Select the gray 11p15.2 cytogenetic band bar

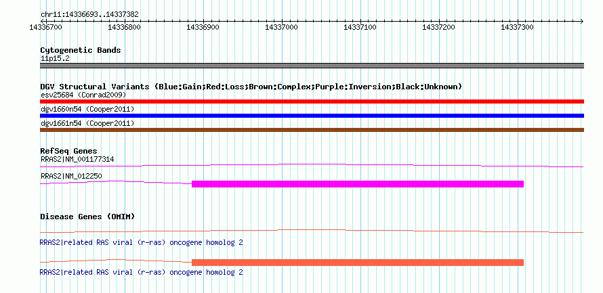[x=312, y=66]
